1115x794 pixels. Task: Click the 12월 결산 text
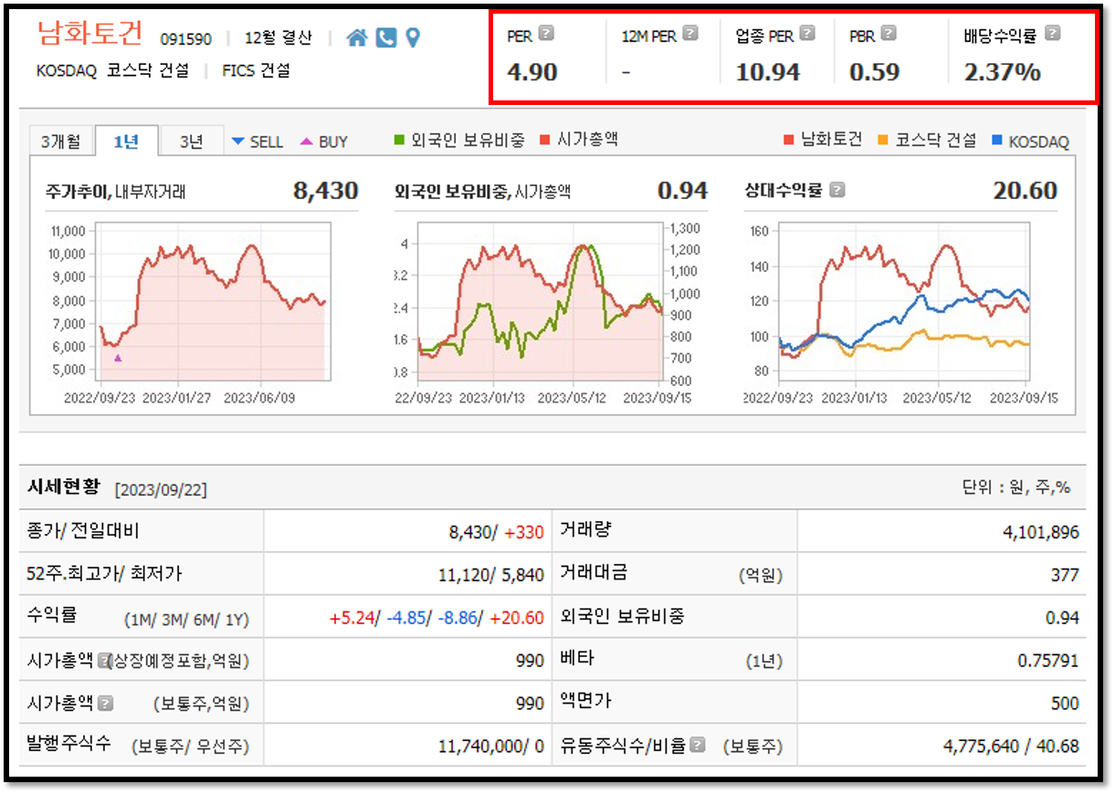pyautogui.click(x=279, y=38)
